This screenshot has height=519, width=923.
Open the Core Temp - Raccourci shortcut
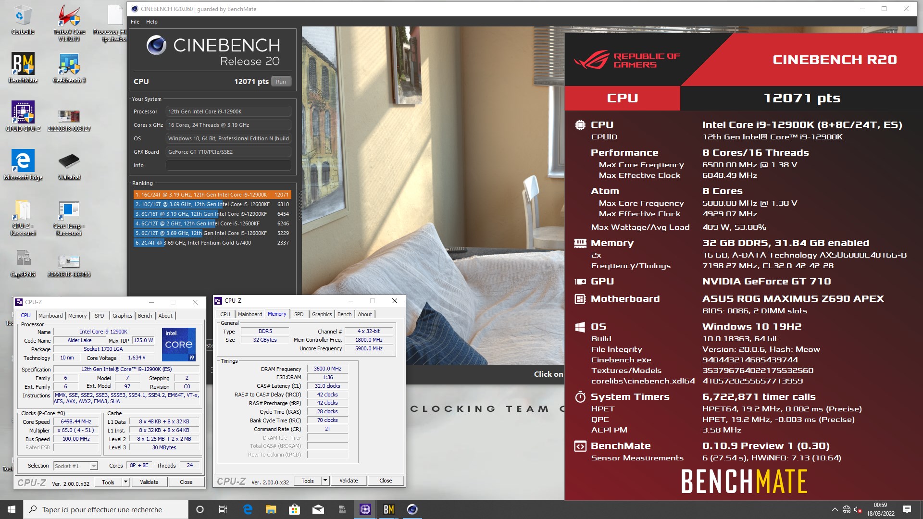tap(69, 217)
